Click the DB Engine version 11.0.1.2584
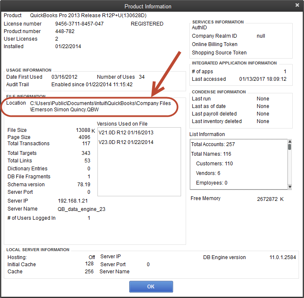Screen dimensions: 304x298 pyautogui.click(x=283, y=257)
